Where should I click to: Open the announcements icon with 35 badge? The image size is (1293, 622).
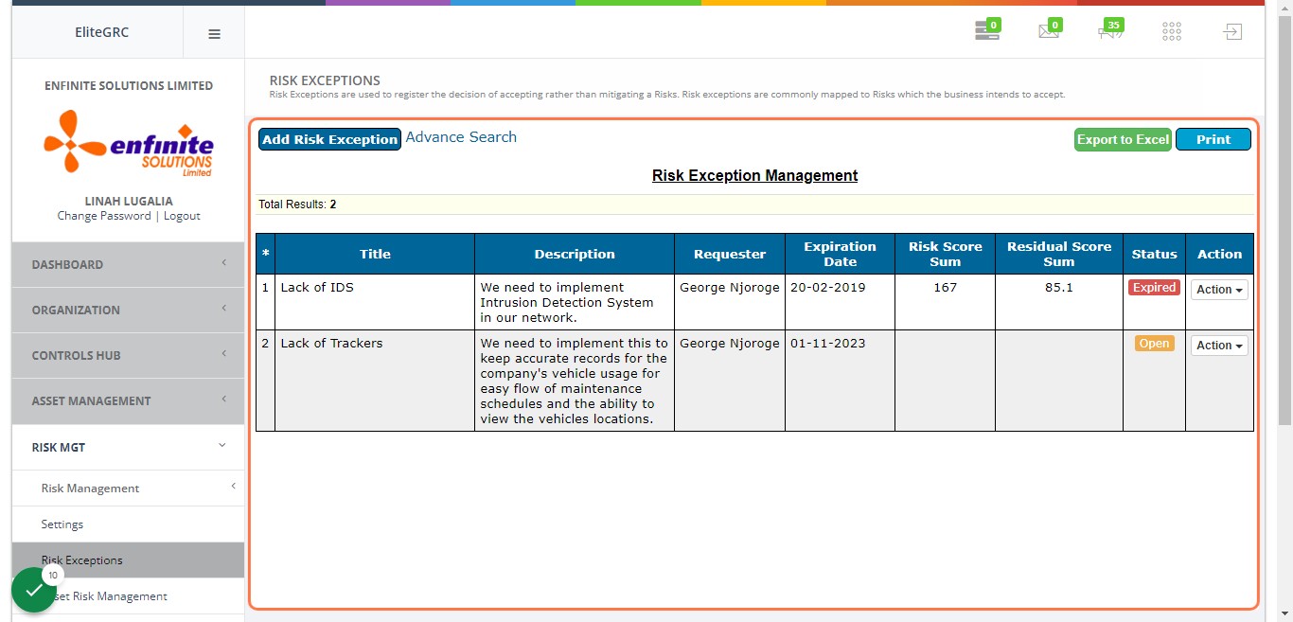1110,31
